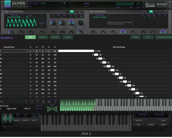Screen dimensions: 172x138
Task: Turn the oscillator WIDTH knob
Action: click(71, 22)
